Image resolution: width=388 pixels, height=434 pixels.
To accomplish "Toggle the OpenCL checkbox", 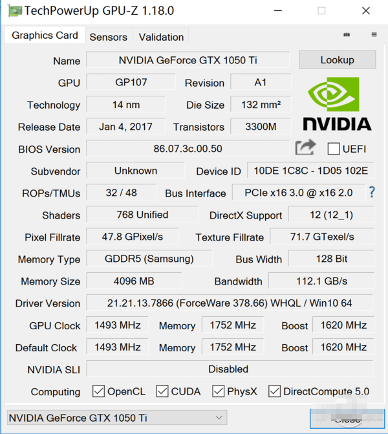I will 98,391.
